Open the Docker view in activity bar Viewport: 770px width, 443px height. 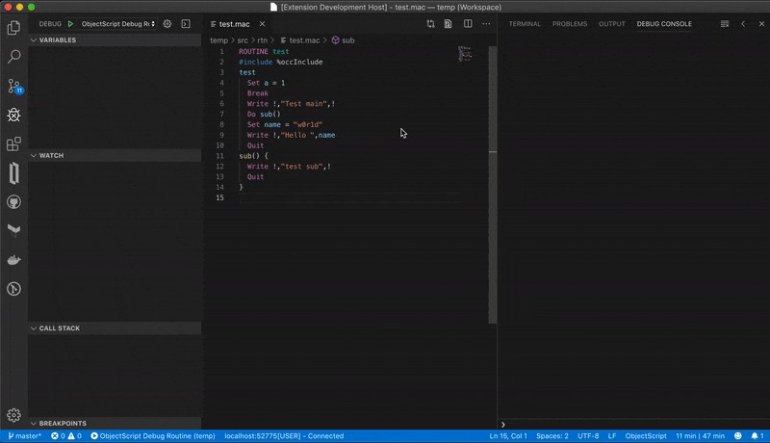point(13,260)
